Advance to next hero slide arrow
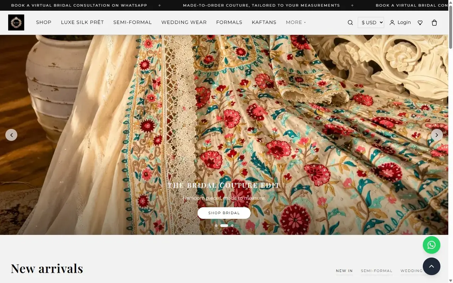 coord(437,135)
